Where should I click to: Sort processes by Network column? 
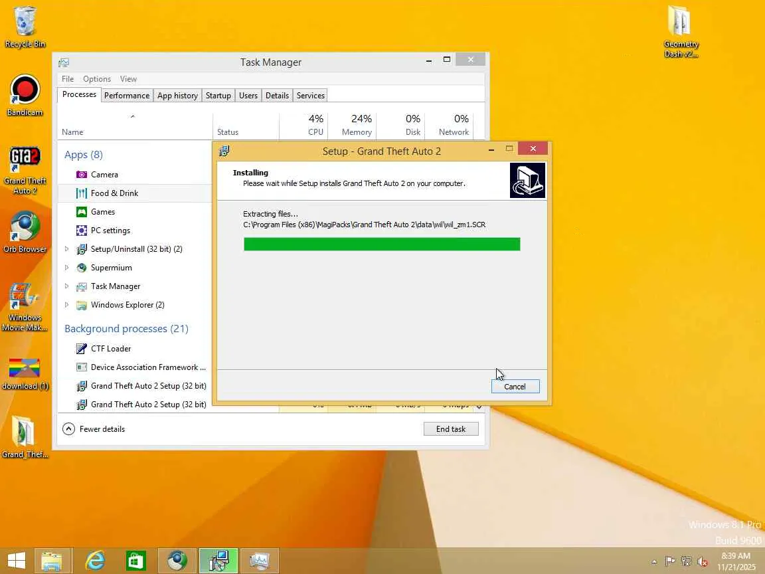(x=448, y=127)
